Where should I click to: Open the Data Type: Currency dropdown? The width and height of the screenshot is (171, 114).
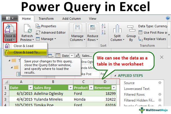153,26
